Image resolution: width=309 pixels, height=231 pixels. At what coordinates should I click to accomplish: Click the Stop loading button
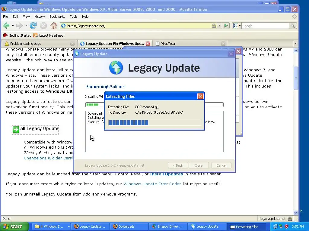(x=43, y=26)
